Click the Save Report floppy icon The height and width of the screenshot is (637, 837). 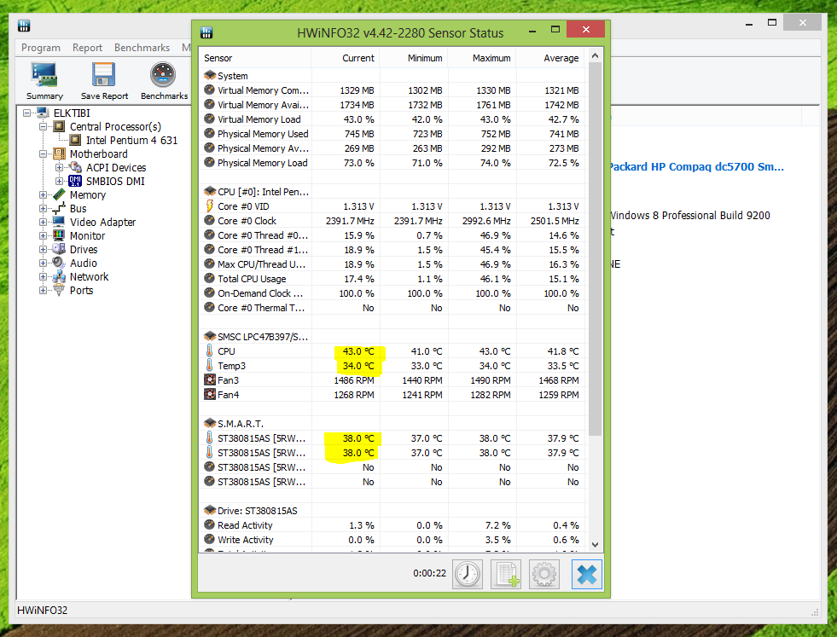(x=104, y=76)
